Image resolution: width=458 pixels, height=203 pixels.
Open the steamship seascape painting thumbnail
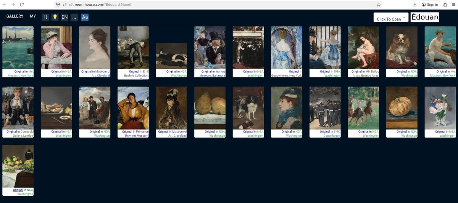[x=18, y=48]
